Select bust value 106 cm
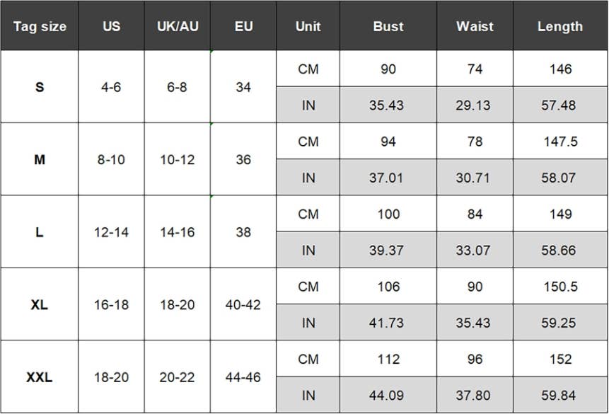The width and height of the screenshot is (609, 414). (x=388, y=287)
